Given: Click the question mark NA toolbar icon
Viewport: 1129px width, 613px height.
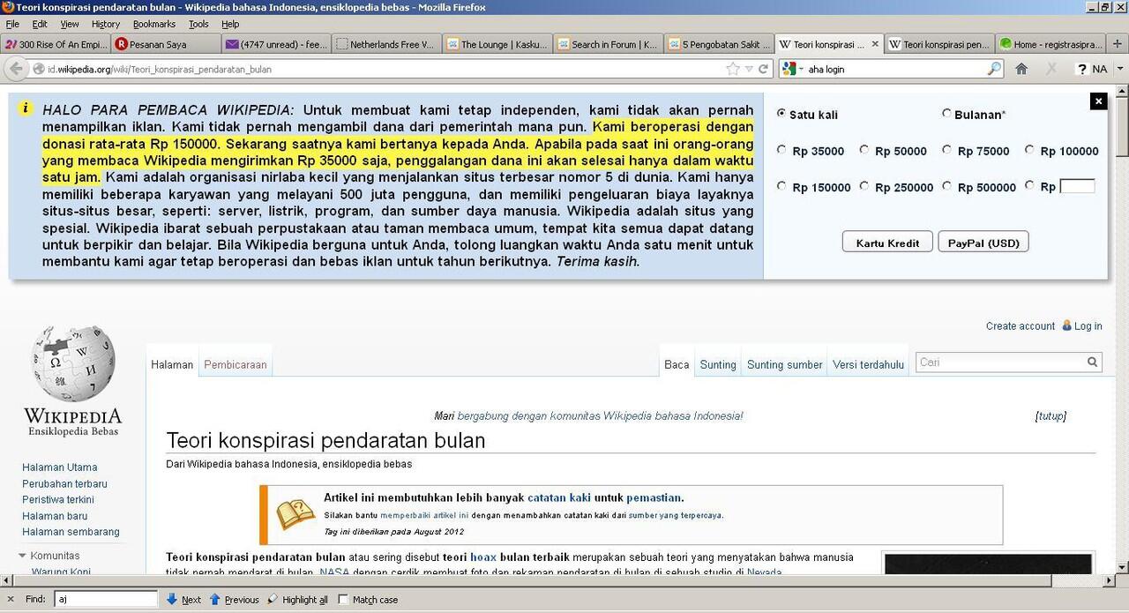Looking at the screenshot, I should tap(1091, 69).
